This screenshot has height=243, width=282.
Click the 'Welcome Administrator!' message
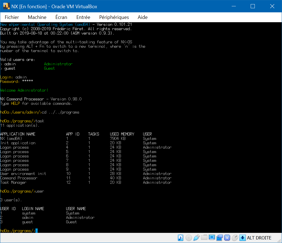(24, 90)
